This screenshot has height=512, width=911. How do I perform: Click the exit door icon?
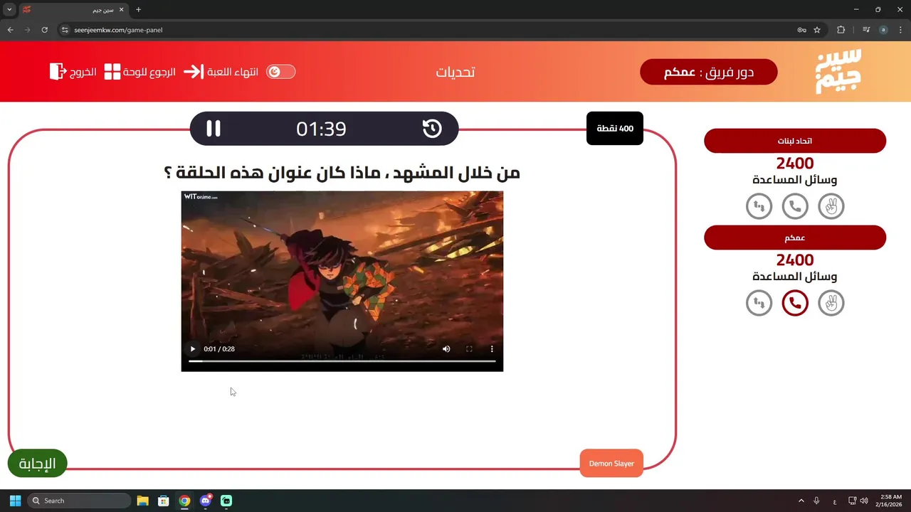tap(58, 71)
